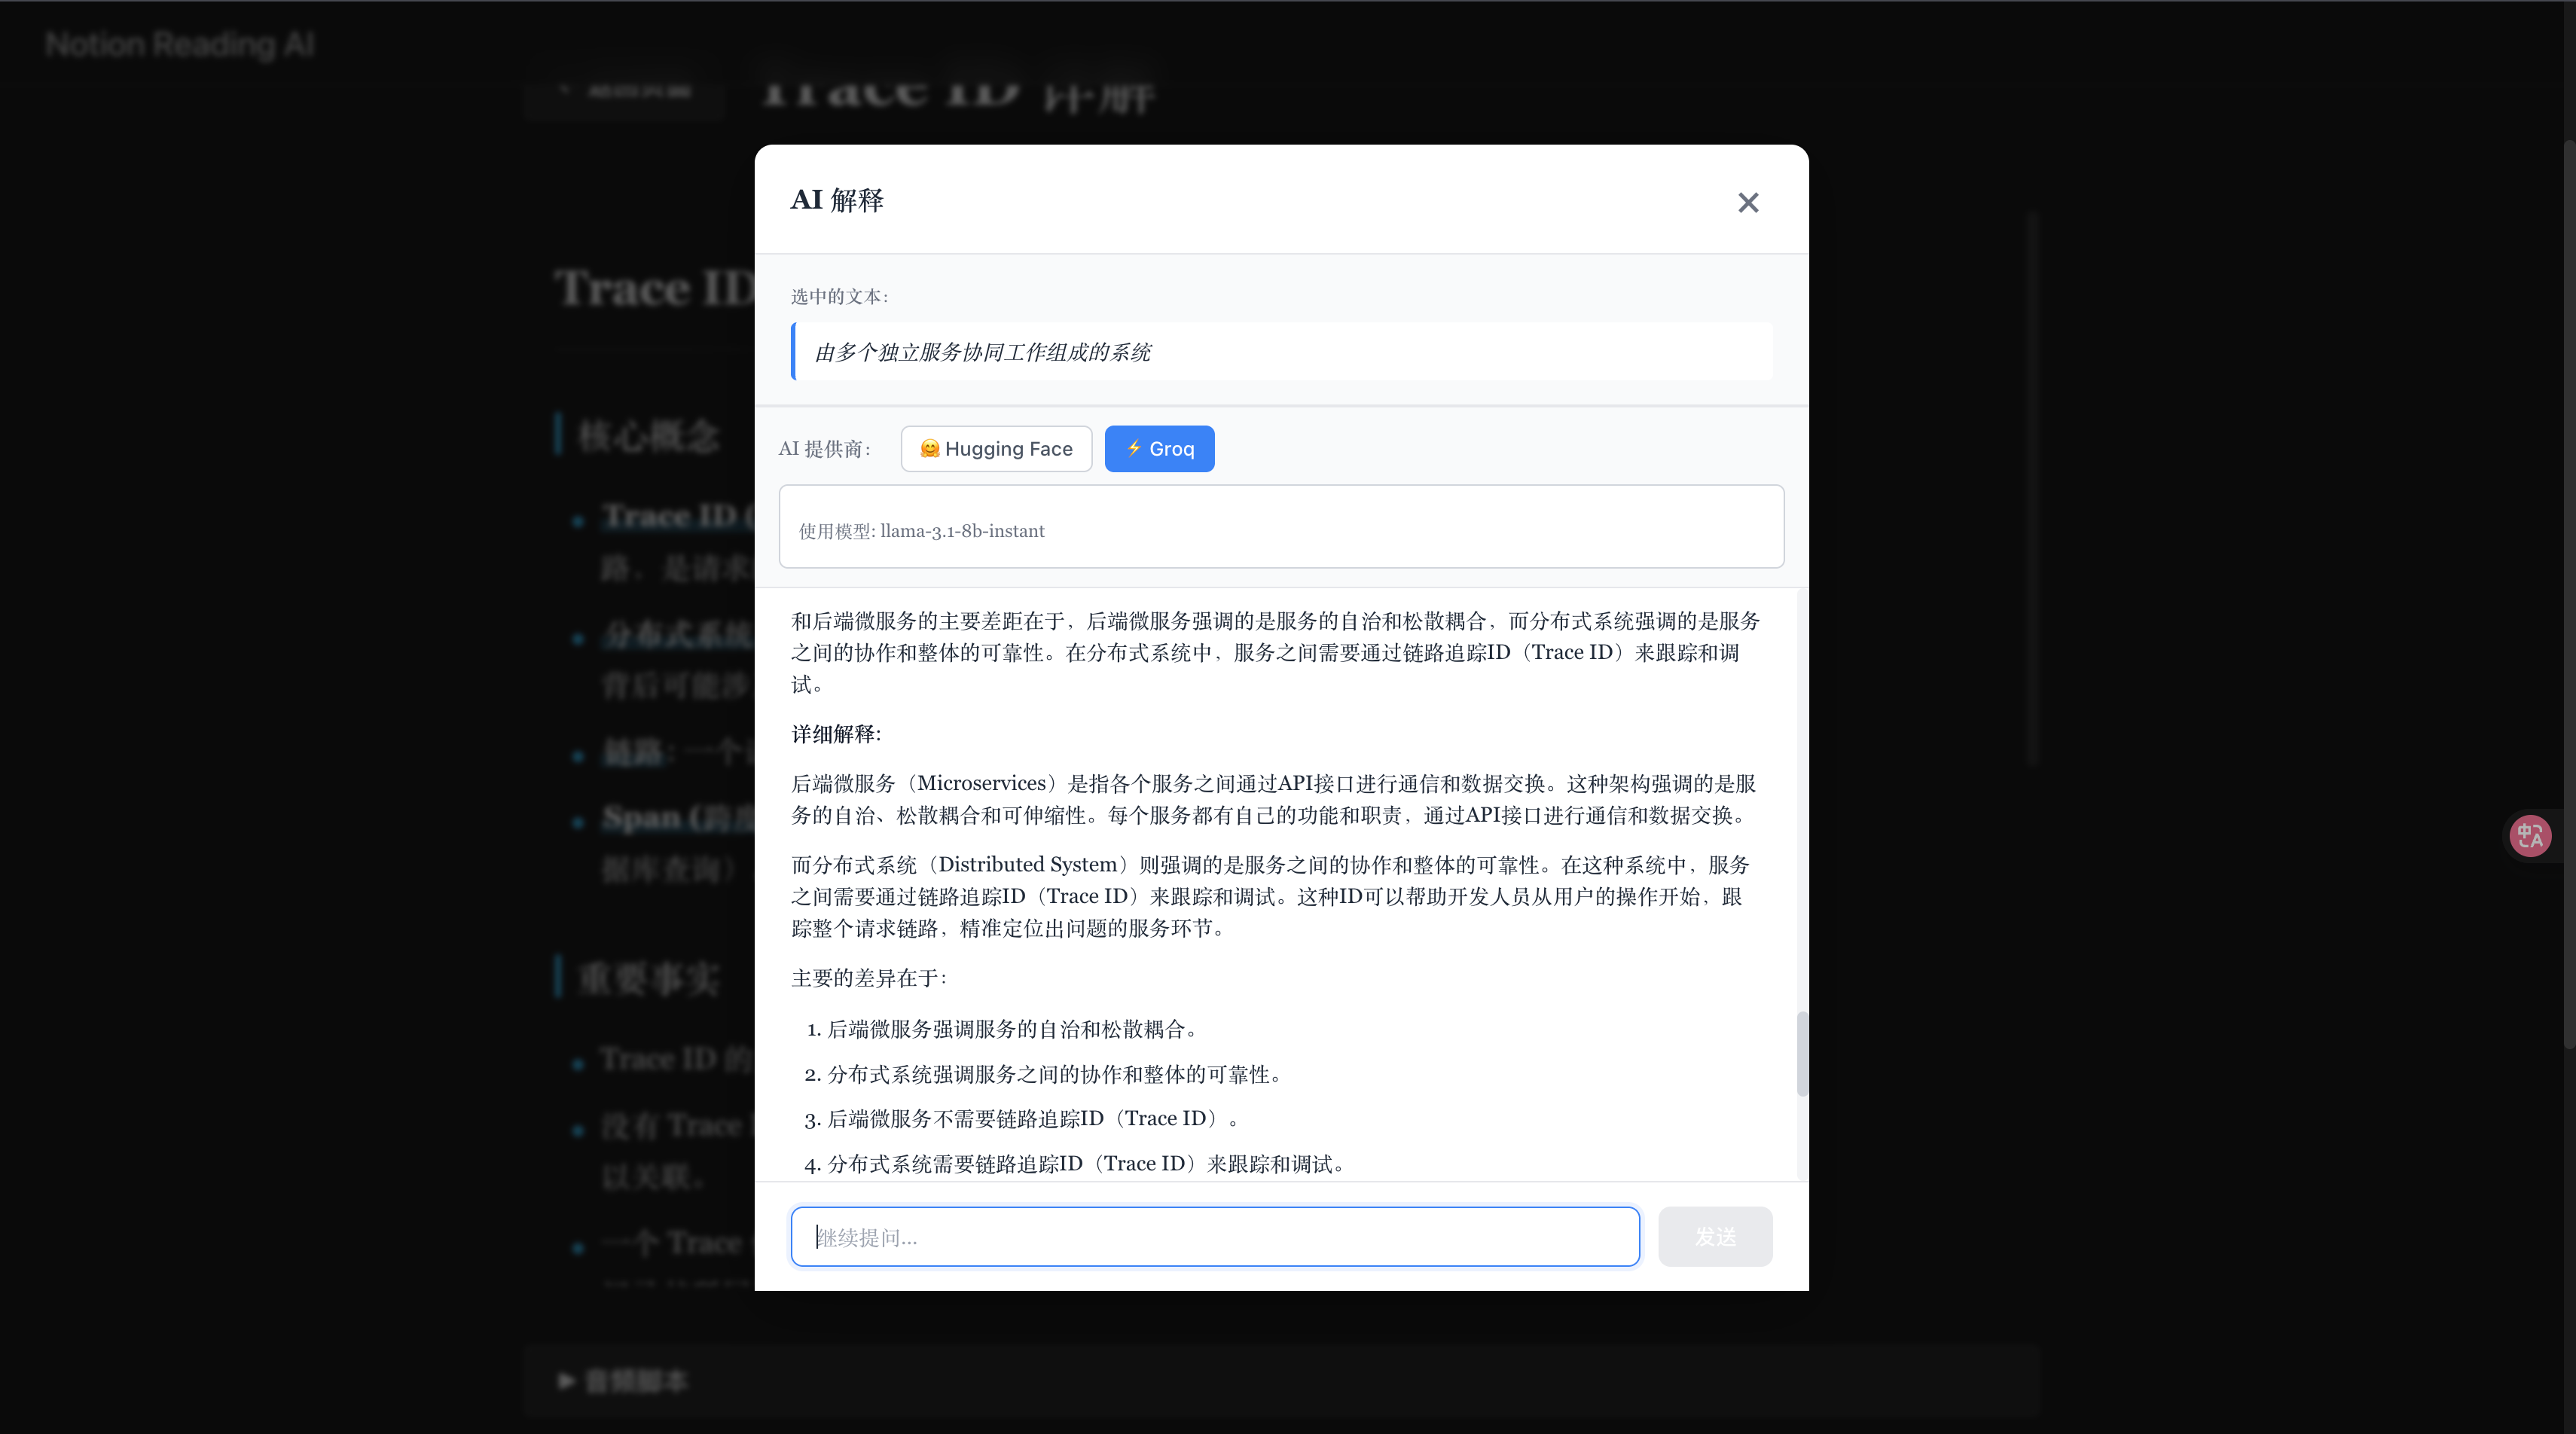2576x1434 pixels.
Task: Click the Notion Reading AI title
Action: [180, 44]
